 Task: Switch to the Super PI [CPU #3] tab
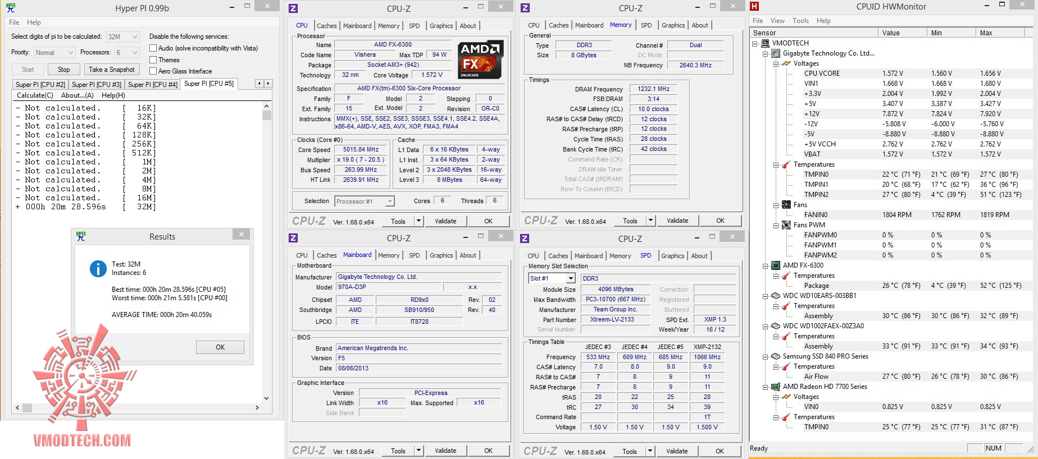pyautogui.click(x=97, y=85)
